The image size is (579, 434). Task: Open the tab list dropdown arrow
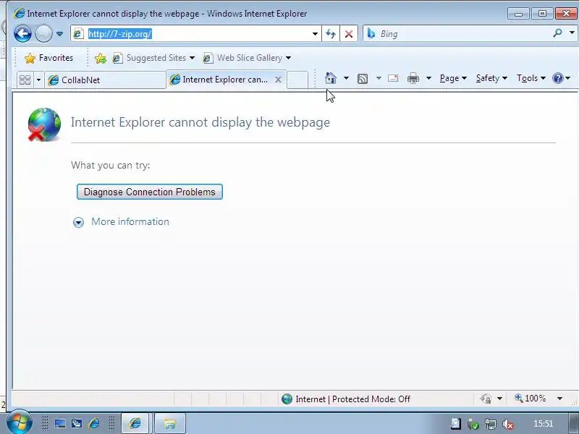tap(38, 80)
